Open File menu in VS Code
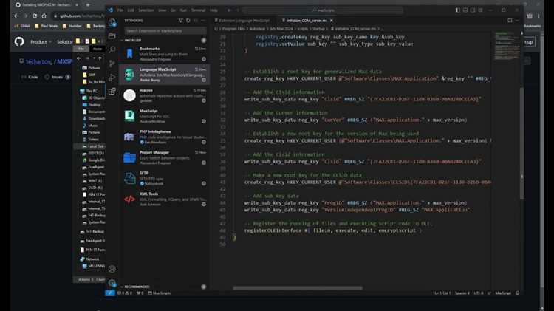The width and height of the screenshot is (554, 311). pos(120,10)
